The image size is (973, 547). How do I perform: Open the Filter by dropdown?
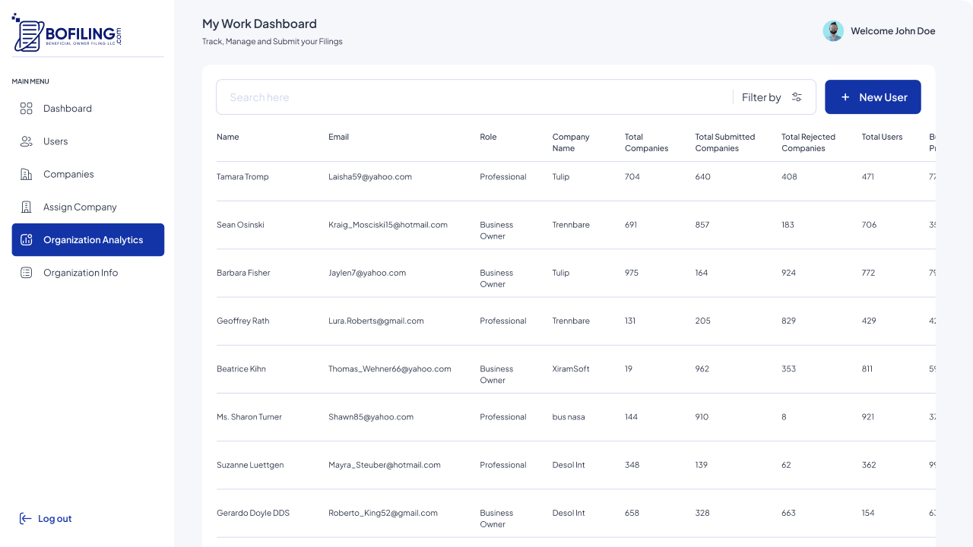tap(772, 97)
